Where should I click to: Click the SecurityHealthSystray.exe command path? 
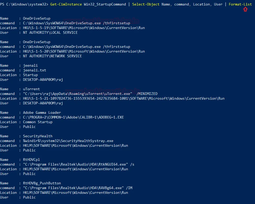[68, 141]
